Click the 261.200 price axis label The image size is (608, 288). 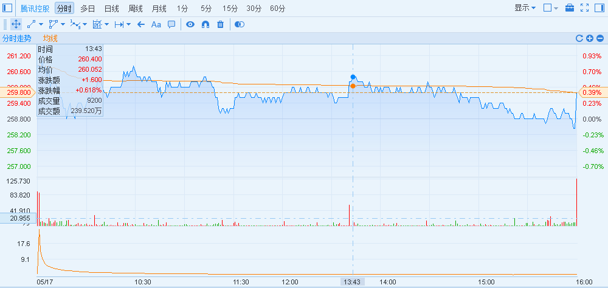click(19, 57)
